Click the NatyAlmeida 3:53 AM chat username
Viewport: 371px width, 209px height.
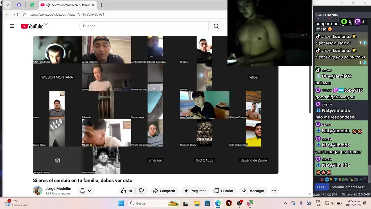pyautogui.click(x=336, y=110)
